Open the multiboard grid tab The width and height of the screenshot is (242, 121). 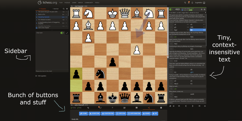(137, 108)
